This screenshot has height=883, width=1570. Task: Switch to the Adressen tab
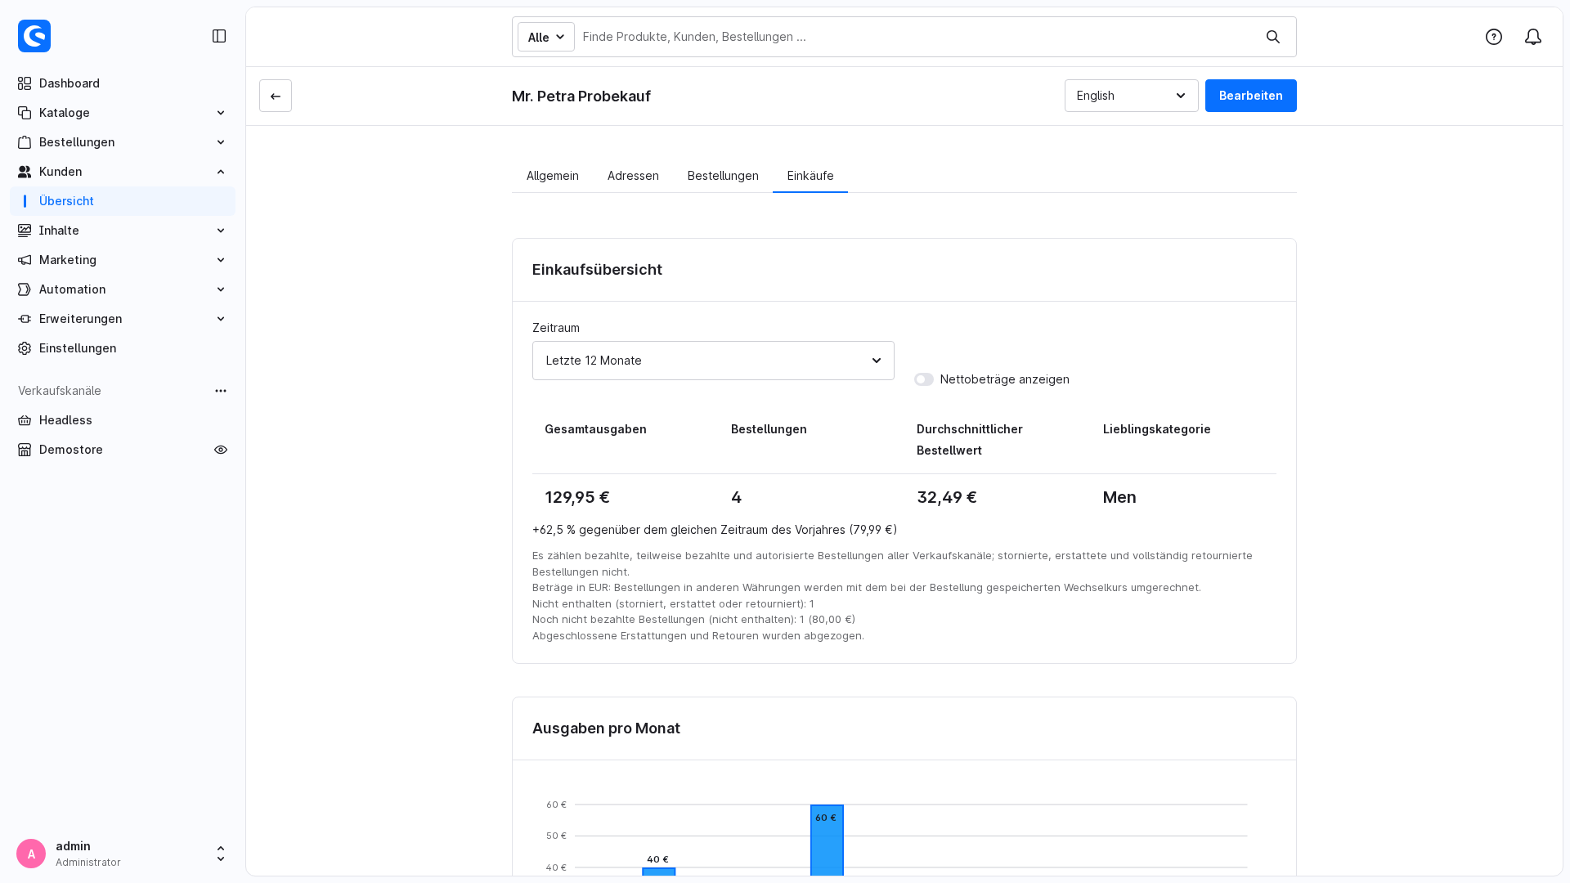(633, 176)
